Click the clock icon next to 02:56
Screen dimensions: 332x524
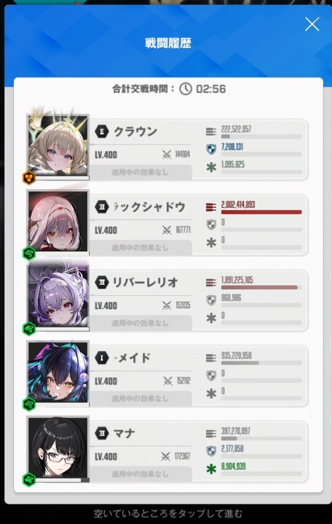(185, 89)
